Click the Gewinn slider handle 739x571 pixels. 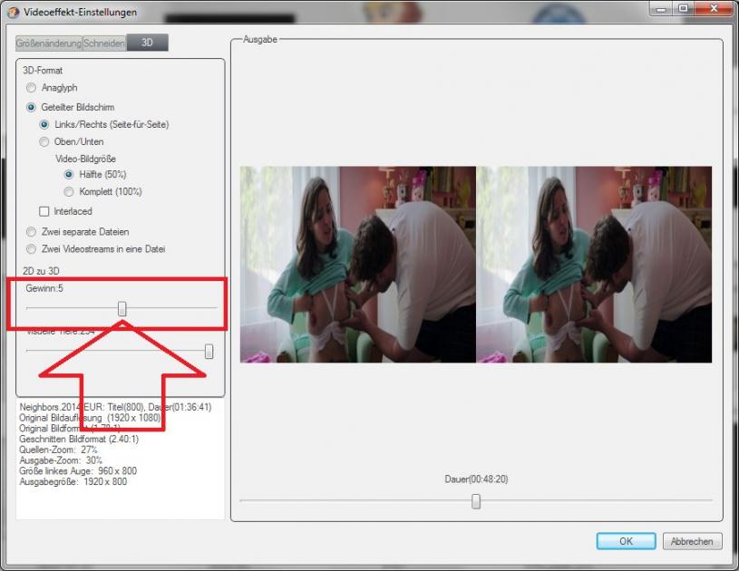(x=122, y=308)
